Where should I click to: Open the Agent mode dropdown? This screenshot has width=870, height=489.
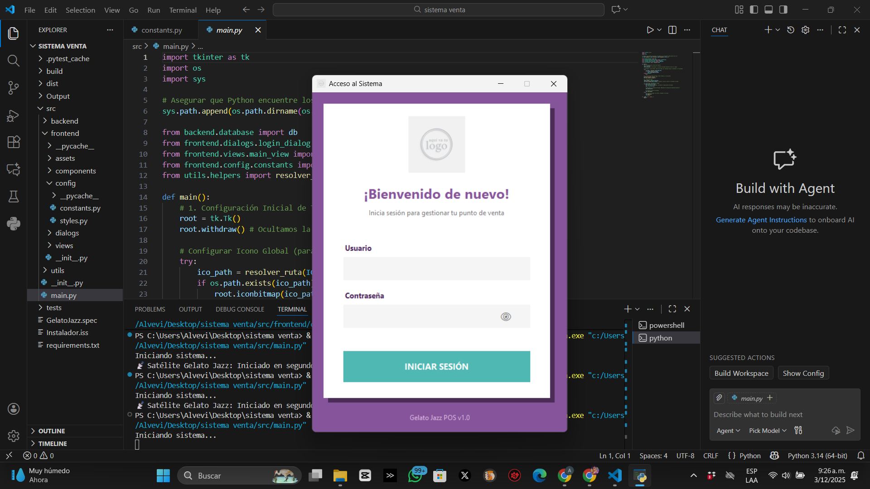[x=728, y=431]
